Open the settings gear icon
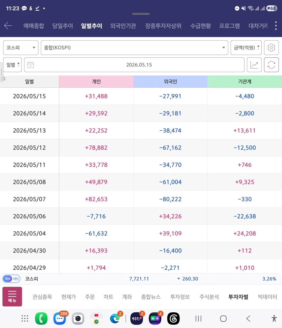282x328 pixels. coord(271,48)
